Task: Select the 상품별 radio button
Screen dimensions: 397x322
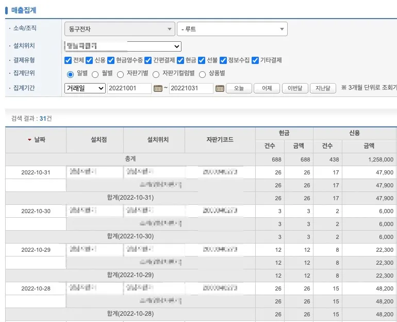Action: pos(202,74)
